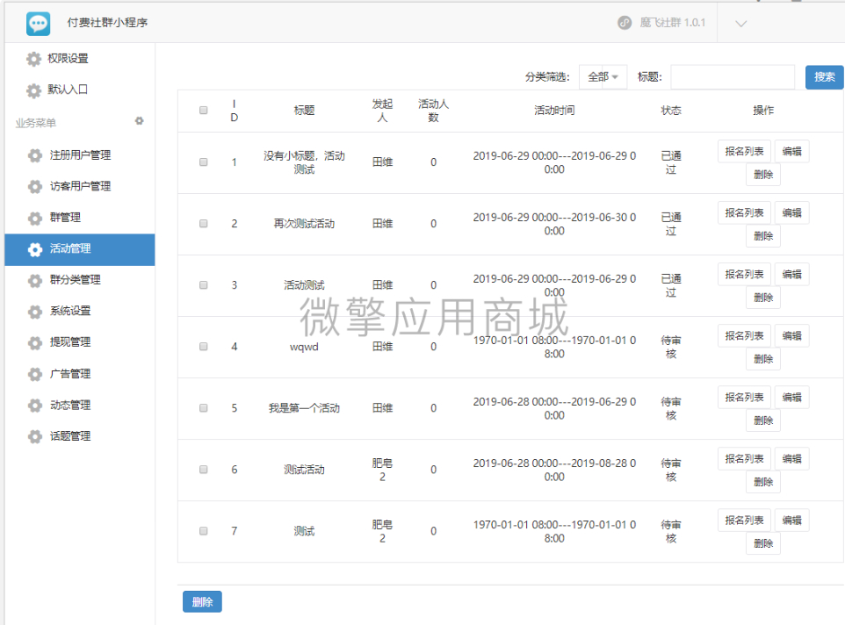Open the 分类筛选 全部 dropdown
The width and height of the screenshot is (845, 625).
(x=603, y=77)
